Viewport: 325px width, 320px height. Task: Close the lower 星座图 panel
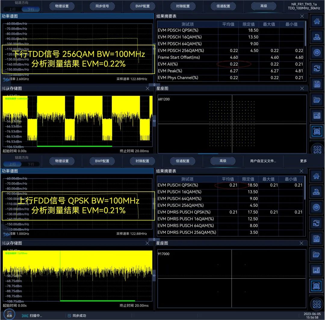(x=301, y=243)
